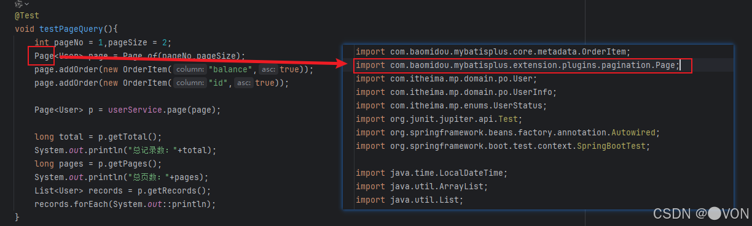Click the pageNo variable in the int declaration
752x226 pixels.
[69, 42]
